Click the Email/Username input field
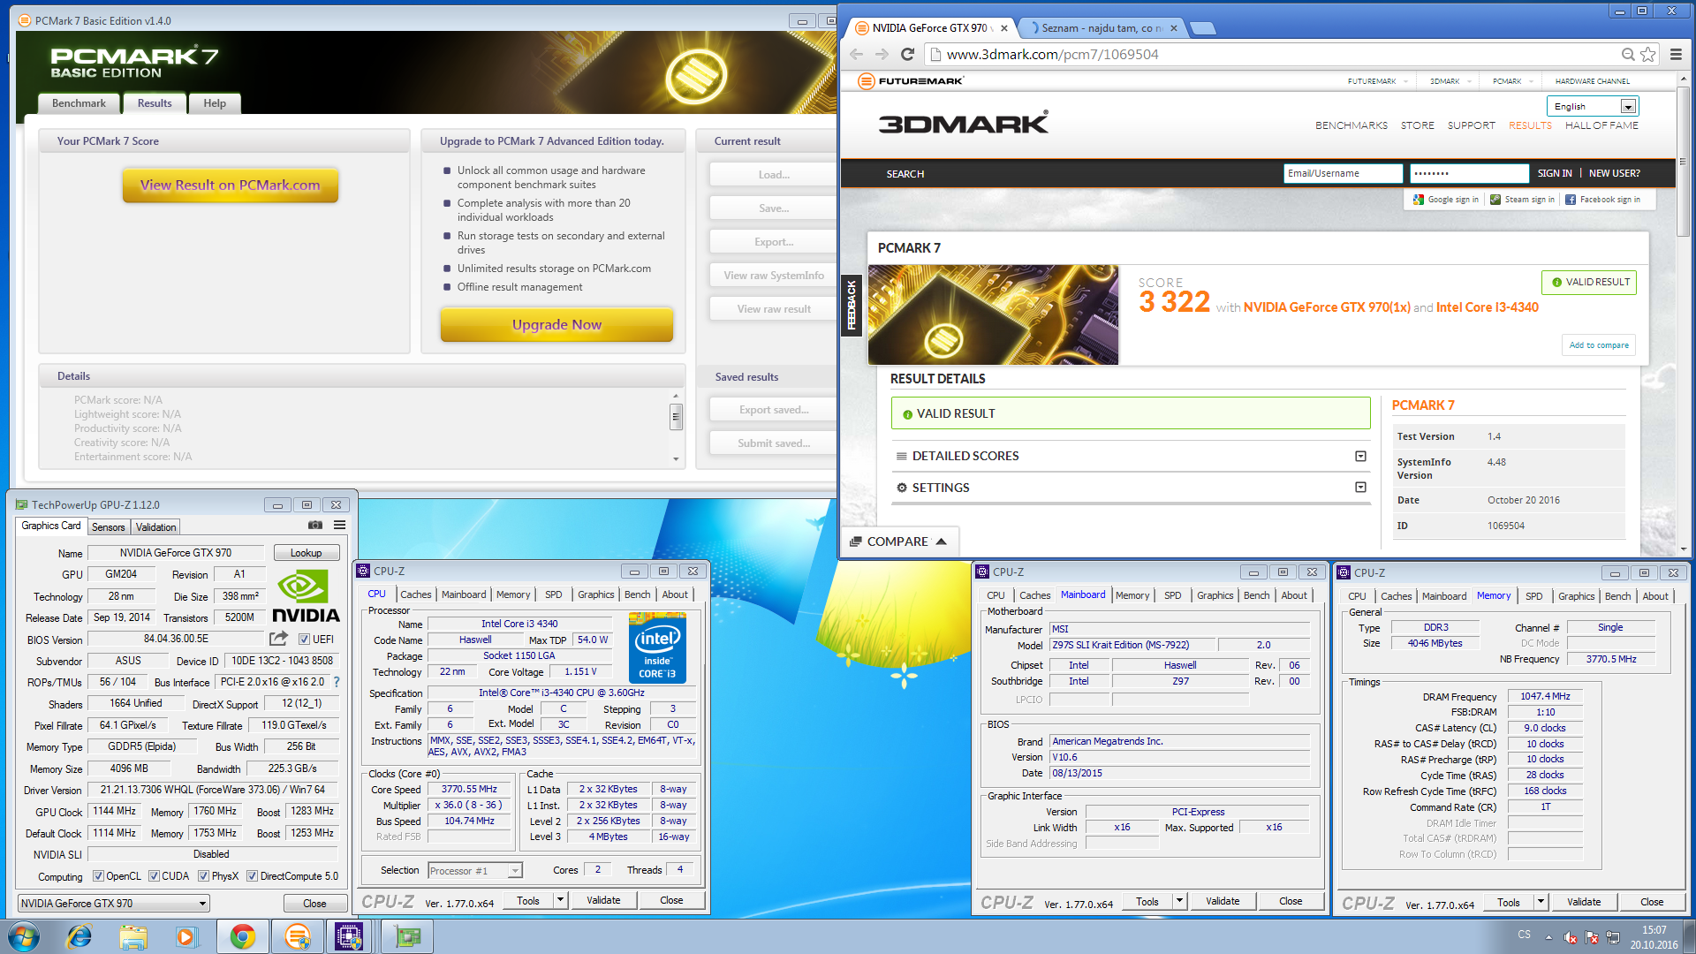Image resolution: width=1696 pixels, height=954 pixels. [x=1343, y=173]
